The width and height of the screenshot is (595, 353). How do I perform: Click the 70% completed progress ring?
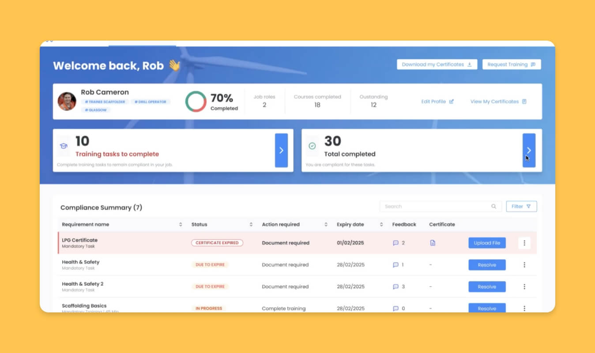196,101
